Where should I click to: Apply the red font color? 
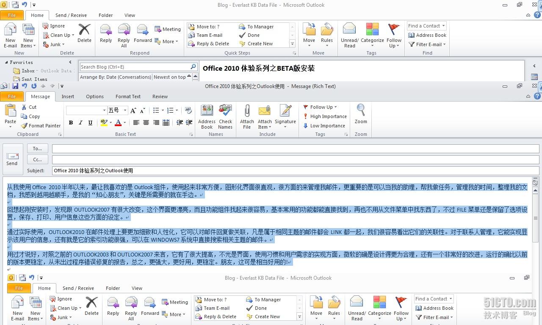coord(118,123)
